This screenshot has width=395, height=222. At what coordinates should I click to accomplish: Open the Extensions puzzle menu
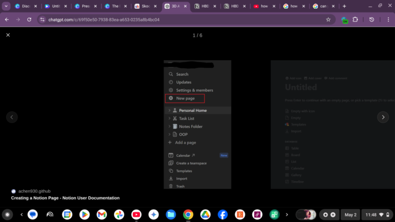coord(355,19)
